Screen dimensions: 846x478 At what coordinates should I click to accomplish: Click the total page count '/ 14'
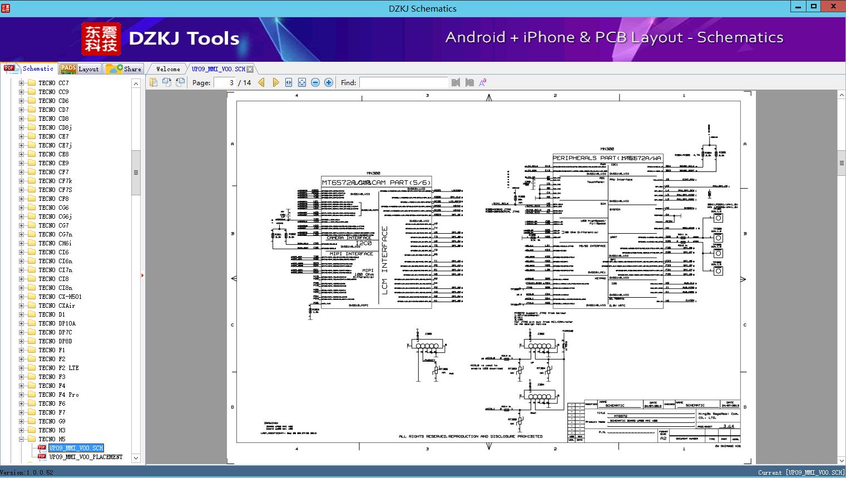click(245, 82)
